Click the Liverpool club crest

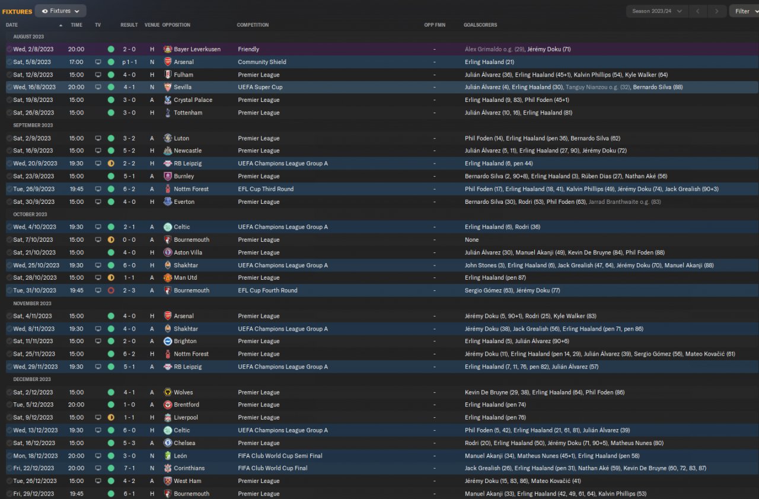168,417
